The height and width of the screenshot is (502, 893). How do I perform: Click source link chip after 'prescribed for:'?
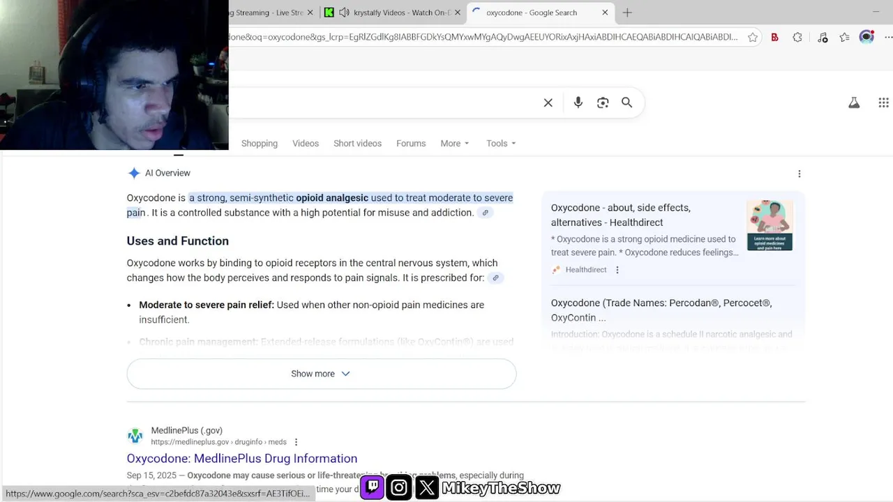495,277
